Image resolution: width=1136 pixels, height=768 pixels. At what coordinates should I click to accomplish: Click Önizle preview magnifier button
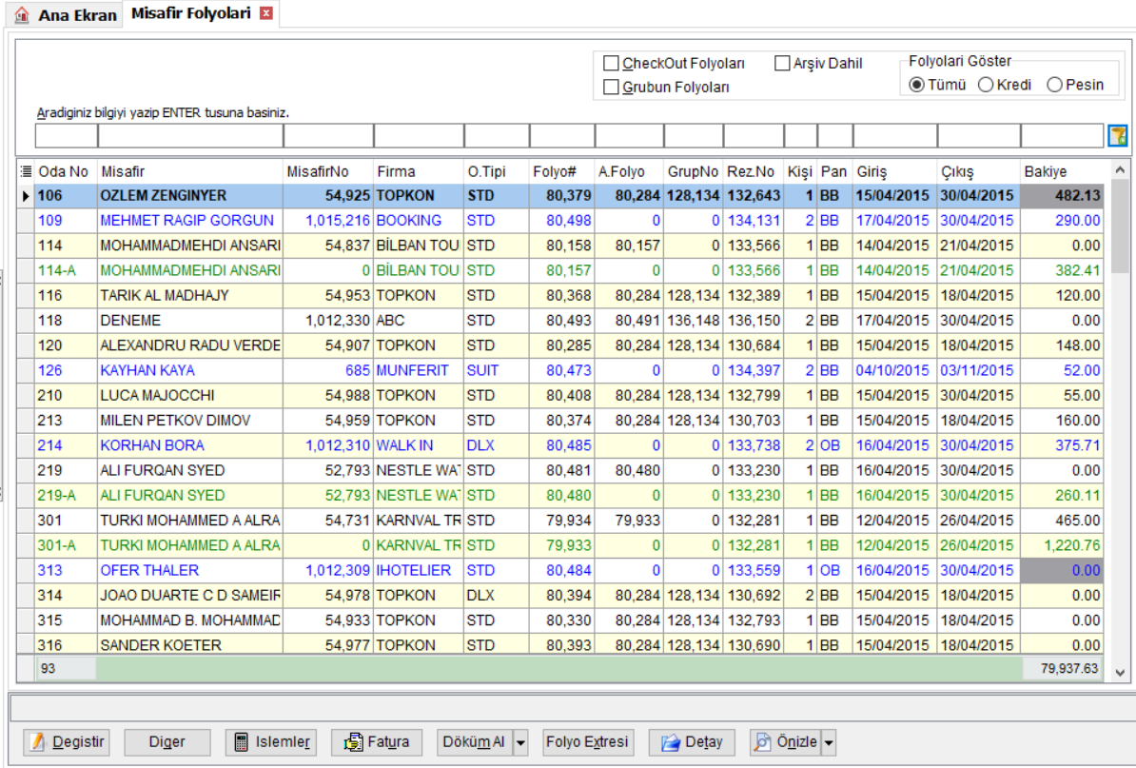[785, 742]
